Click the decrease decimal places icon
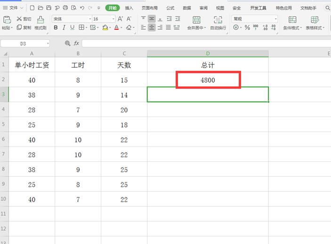The width and height of the screenshot is (331, 244). (274, 27)
